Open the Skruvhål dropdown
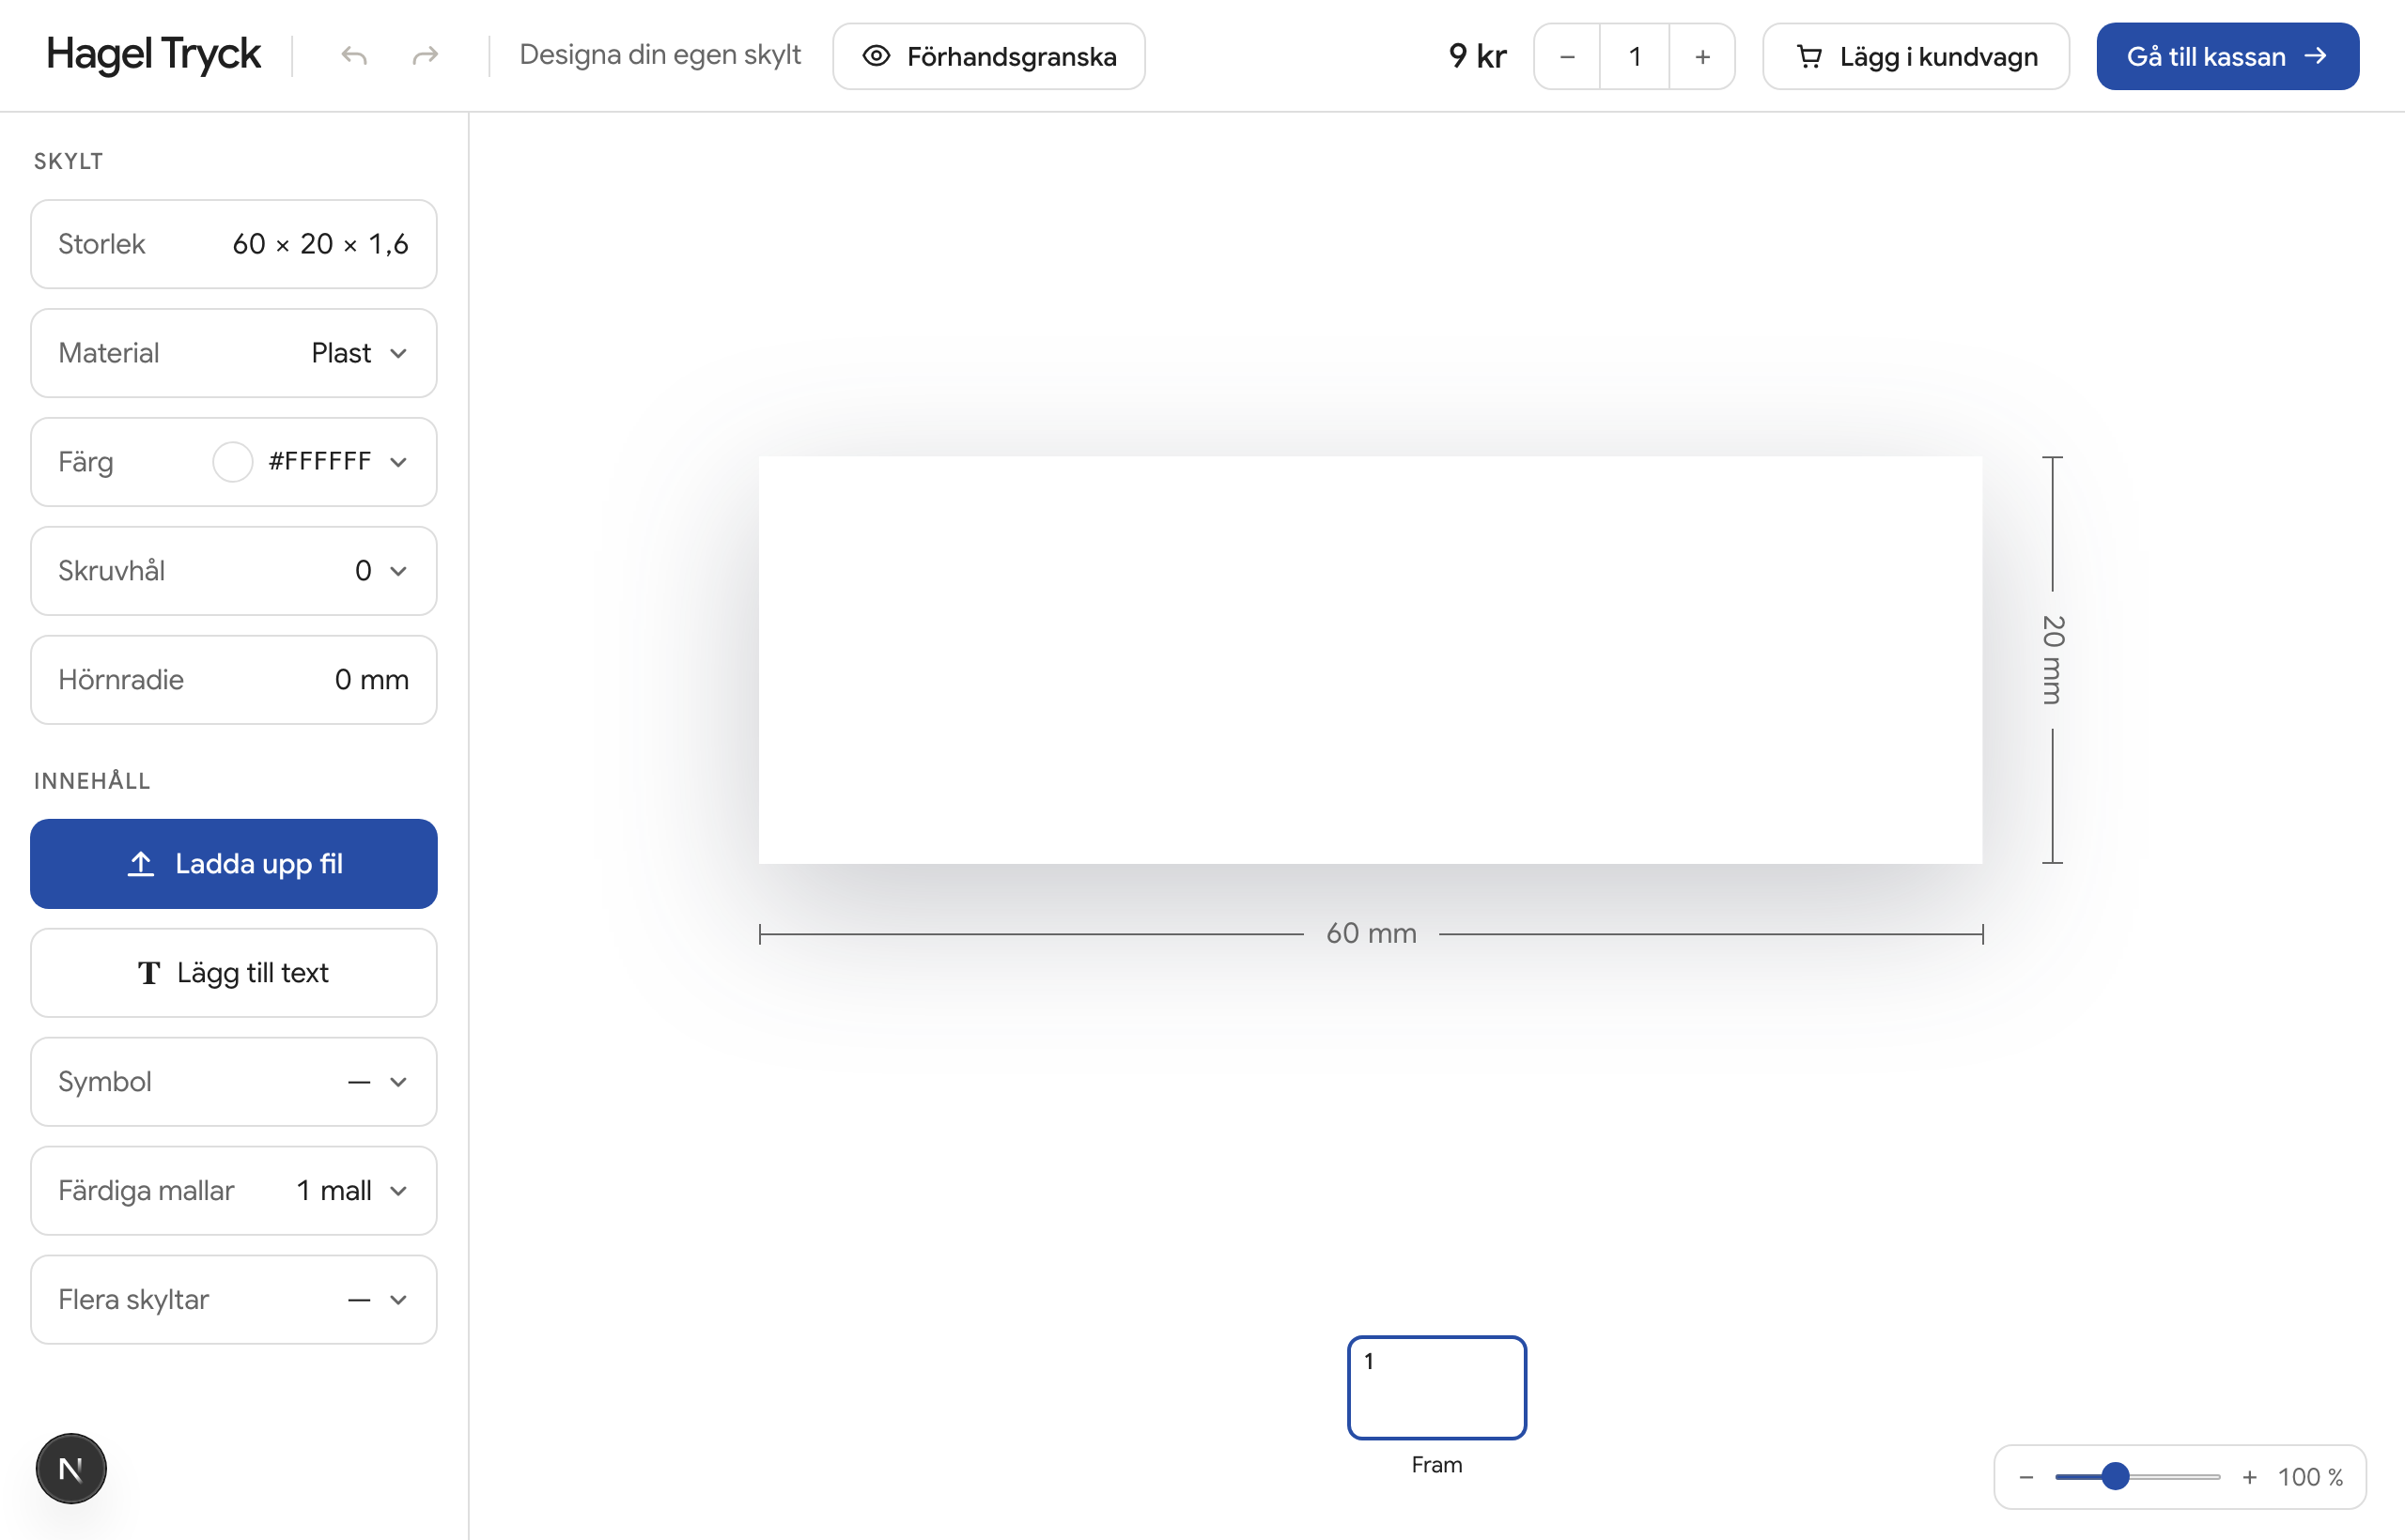This screenshot has width=2405, height=1540. click(x=233, y=571)
